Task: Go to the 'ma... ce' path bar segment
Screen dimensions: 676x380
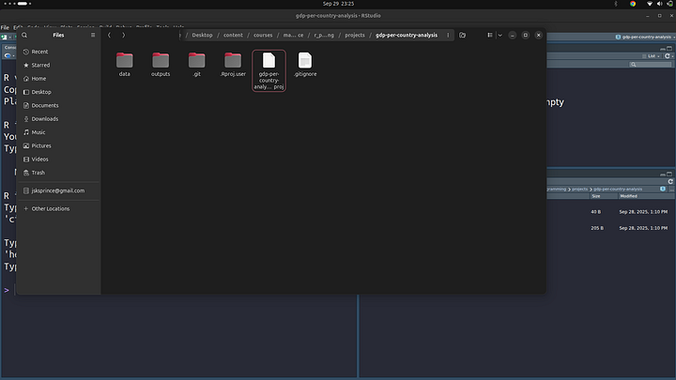Action: click(x=293, y=35)
